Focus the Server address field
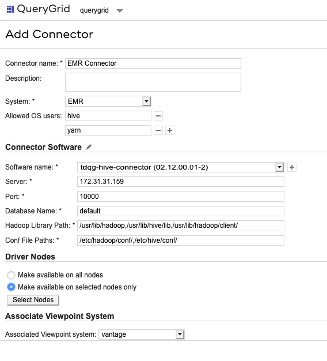Viewport: 327px width, 361px height. click(180, 182)
